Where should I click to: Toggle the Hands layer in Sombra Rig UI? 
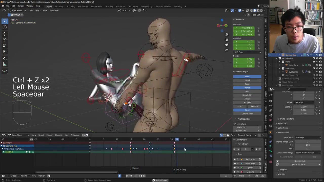pyautogui.click(x=247, y=88)
